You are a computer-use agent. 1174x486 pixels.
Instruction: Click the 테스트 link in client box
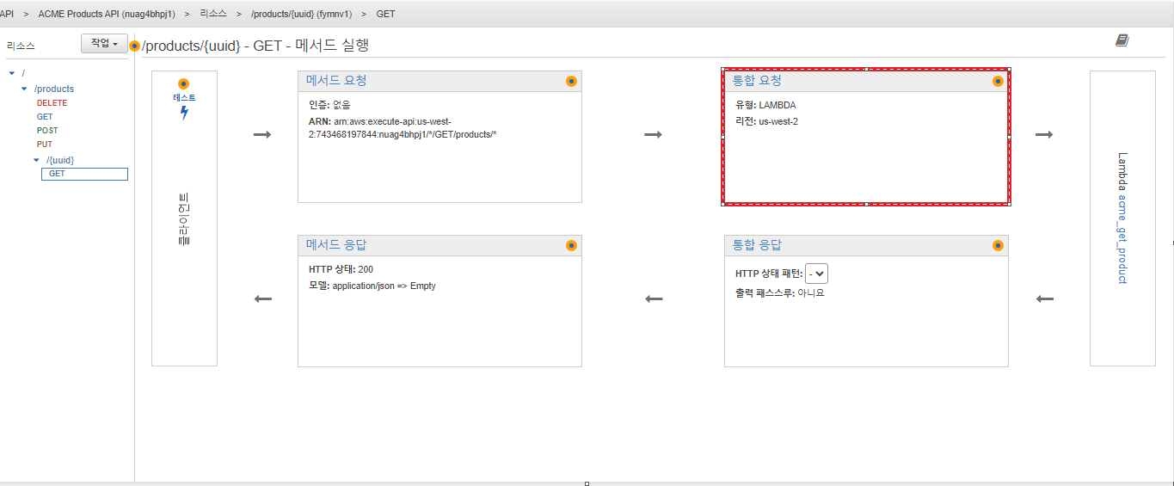click(x=184, y=98)
